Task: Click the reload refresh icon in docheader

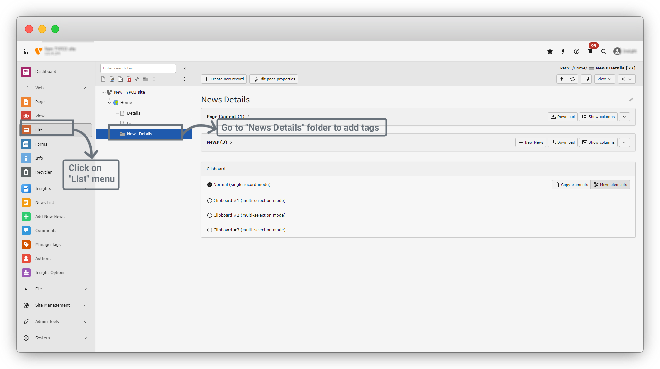Action: [x=573, y=79]
